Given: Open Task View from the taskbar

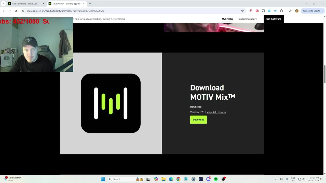Looking at the screenshot, I should [x=148, y=179].
